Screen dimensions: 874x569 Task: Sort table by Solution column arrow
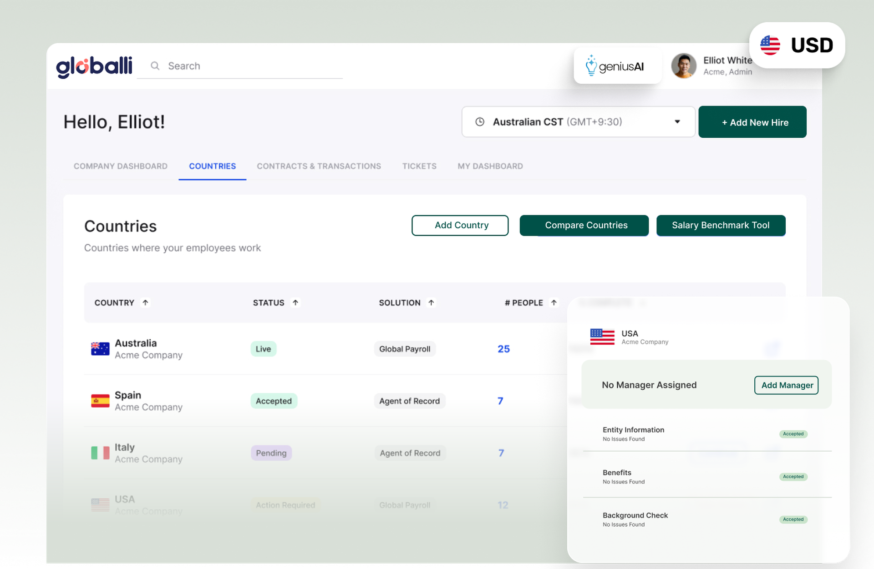(x=431, y=302)
